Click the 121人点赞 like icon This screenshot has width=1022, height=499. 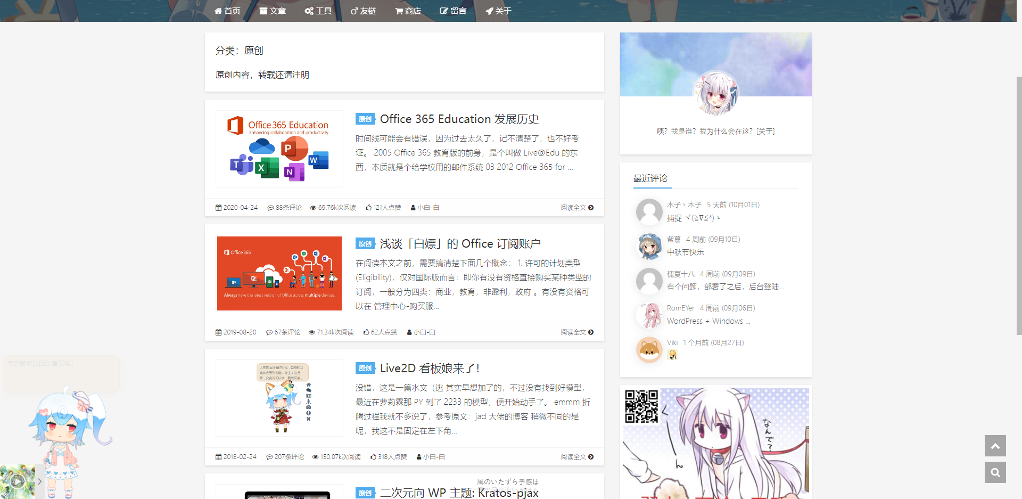(x=368, y=208)
